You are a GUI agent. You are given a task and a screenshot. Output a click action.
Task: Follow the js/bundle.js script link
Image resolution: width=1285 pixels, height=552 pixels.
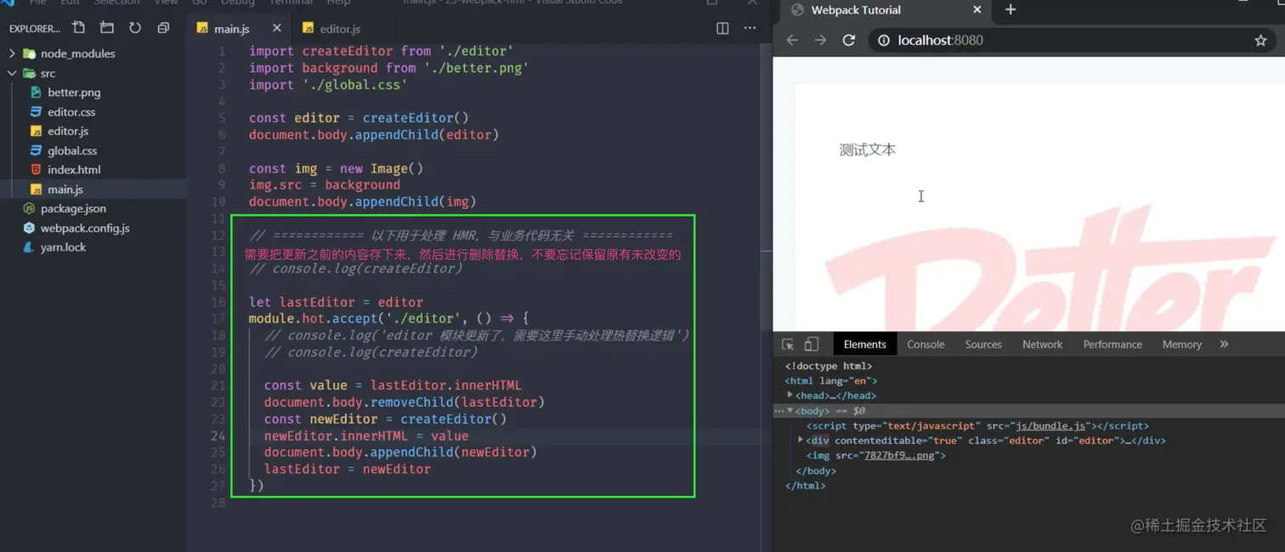tap(1050, 425)
